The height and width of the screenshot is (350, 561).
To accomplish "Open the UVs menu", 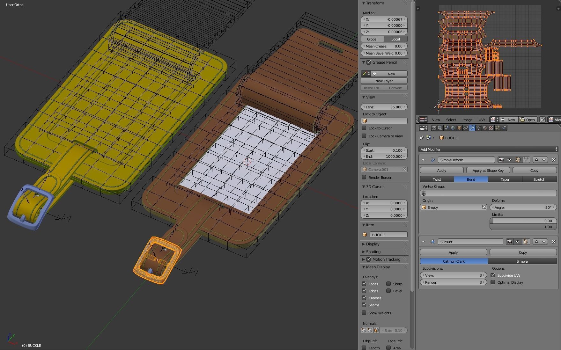I will click(x=482, y=120).
